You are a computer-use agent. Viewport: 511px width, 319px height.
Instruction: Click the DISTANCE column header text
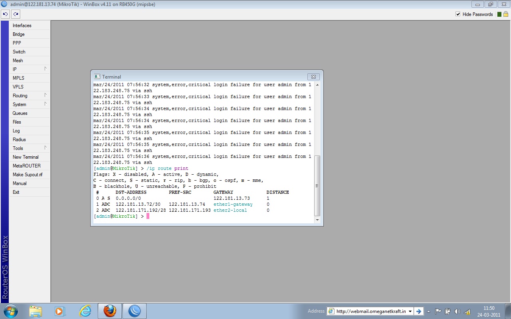point(278,192)
